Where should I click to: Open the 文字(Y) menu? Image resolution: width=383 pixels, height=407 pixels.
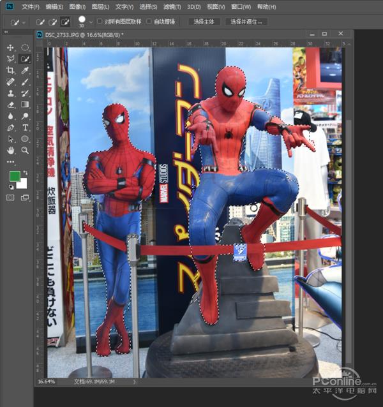tap(124, 7)
